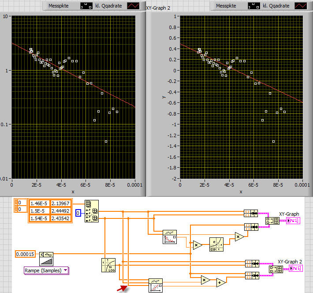Viewport: 313px width, 293px height.
Task: Click the kl. Qqadrate red line icon in left graph legend
Action: 133,6
